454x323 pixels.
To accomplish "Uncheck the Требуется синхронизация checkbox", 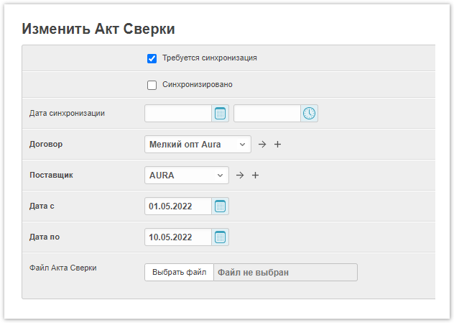I will click(x=152, y=58).
